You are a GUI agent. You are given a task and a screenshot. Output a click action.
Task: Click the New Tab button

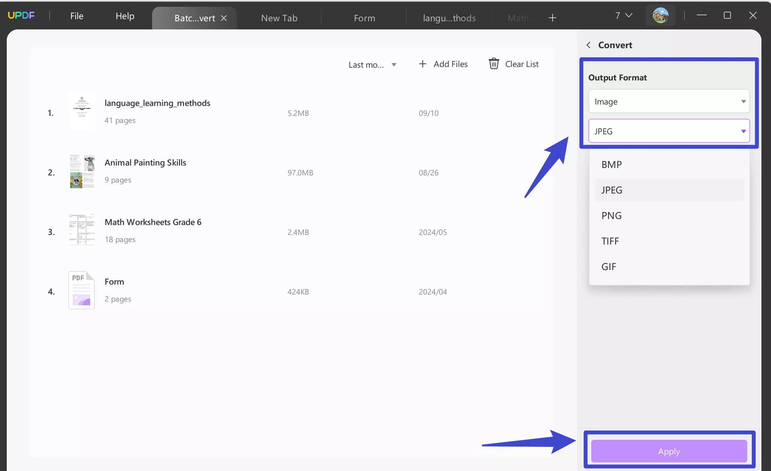(279, 18)
